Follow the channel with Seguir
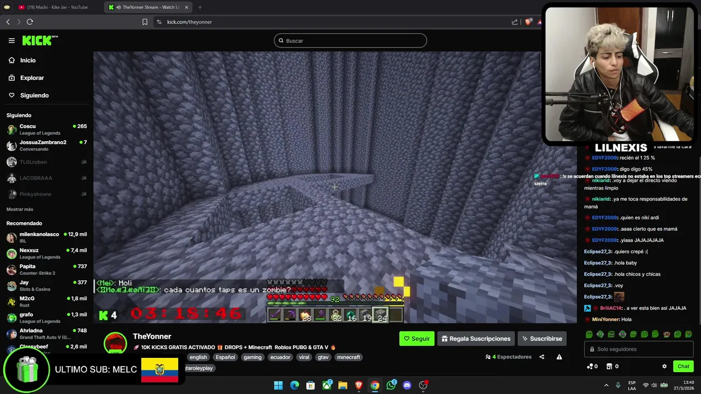Viewport: 701px width, 394px height. 417,339
